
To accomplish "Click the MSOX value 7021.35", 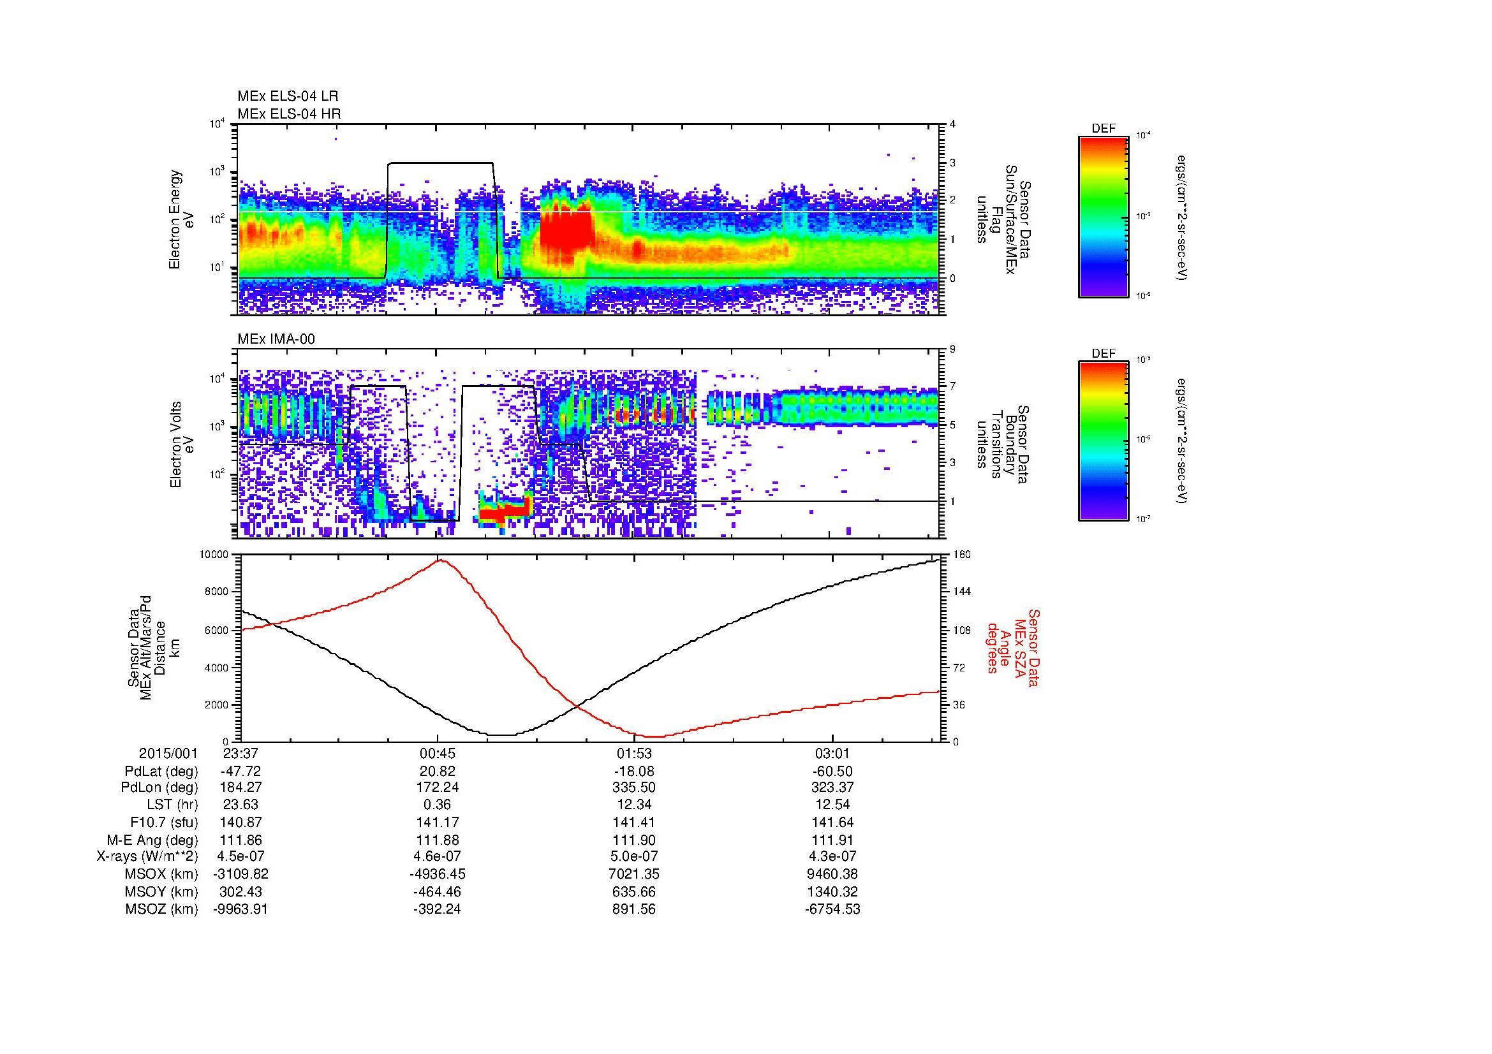I will 634,874.
